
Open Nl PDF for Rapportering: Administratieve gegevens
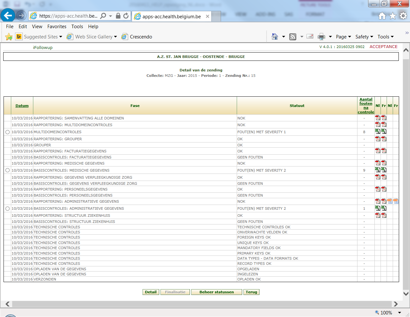(x=378, y=201)
